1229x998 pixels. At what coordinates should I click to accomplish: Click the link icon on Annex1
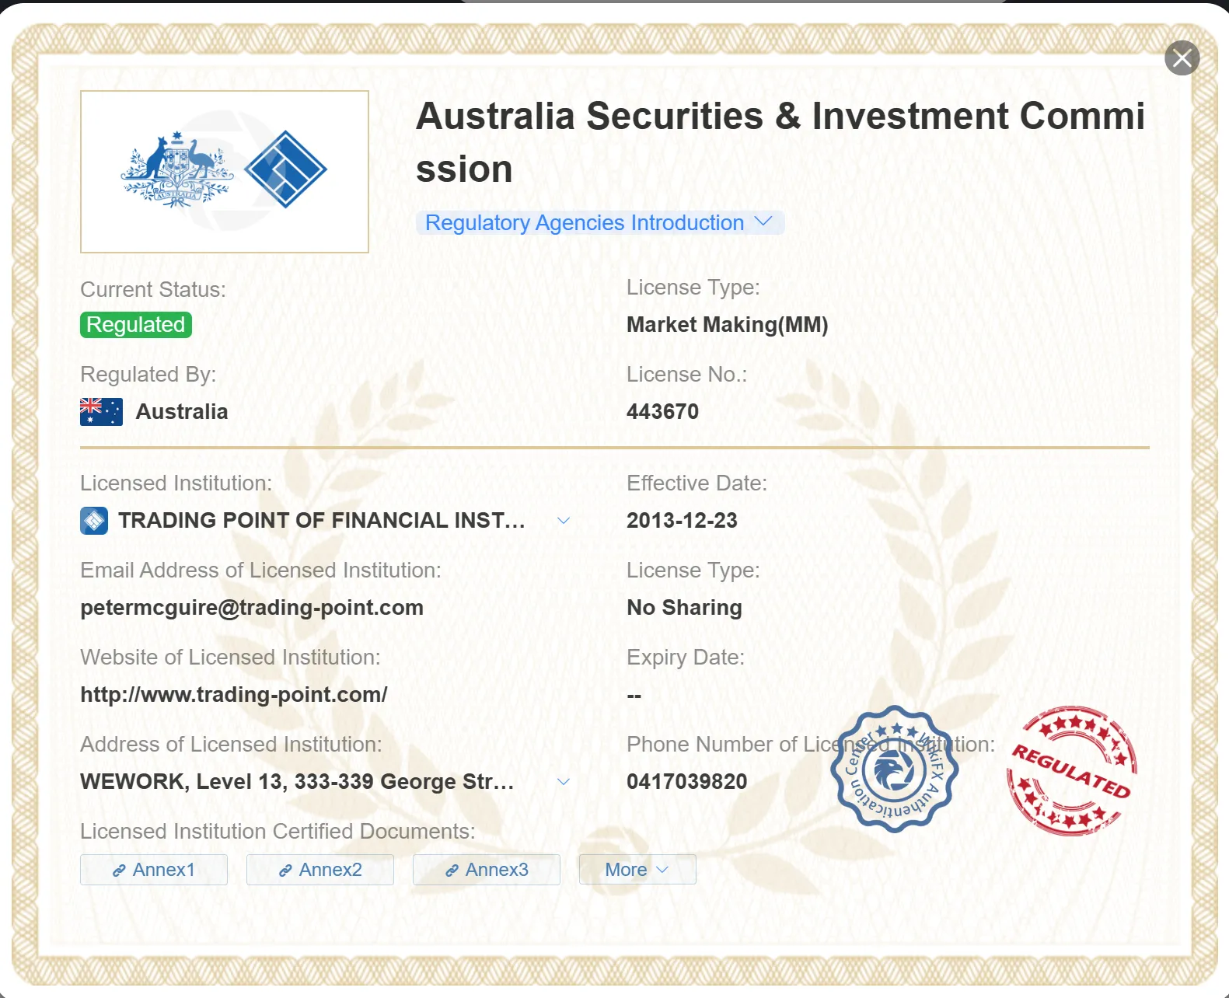[x=119, y=871]
